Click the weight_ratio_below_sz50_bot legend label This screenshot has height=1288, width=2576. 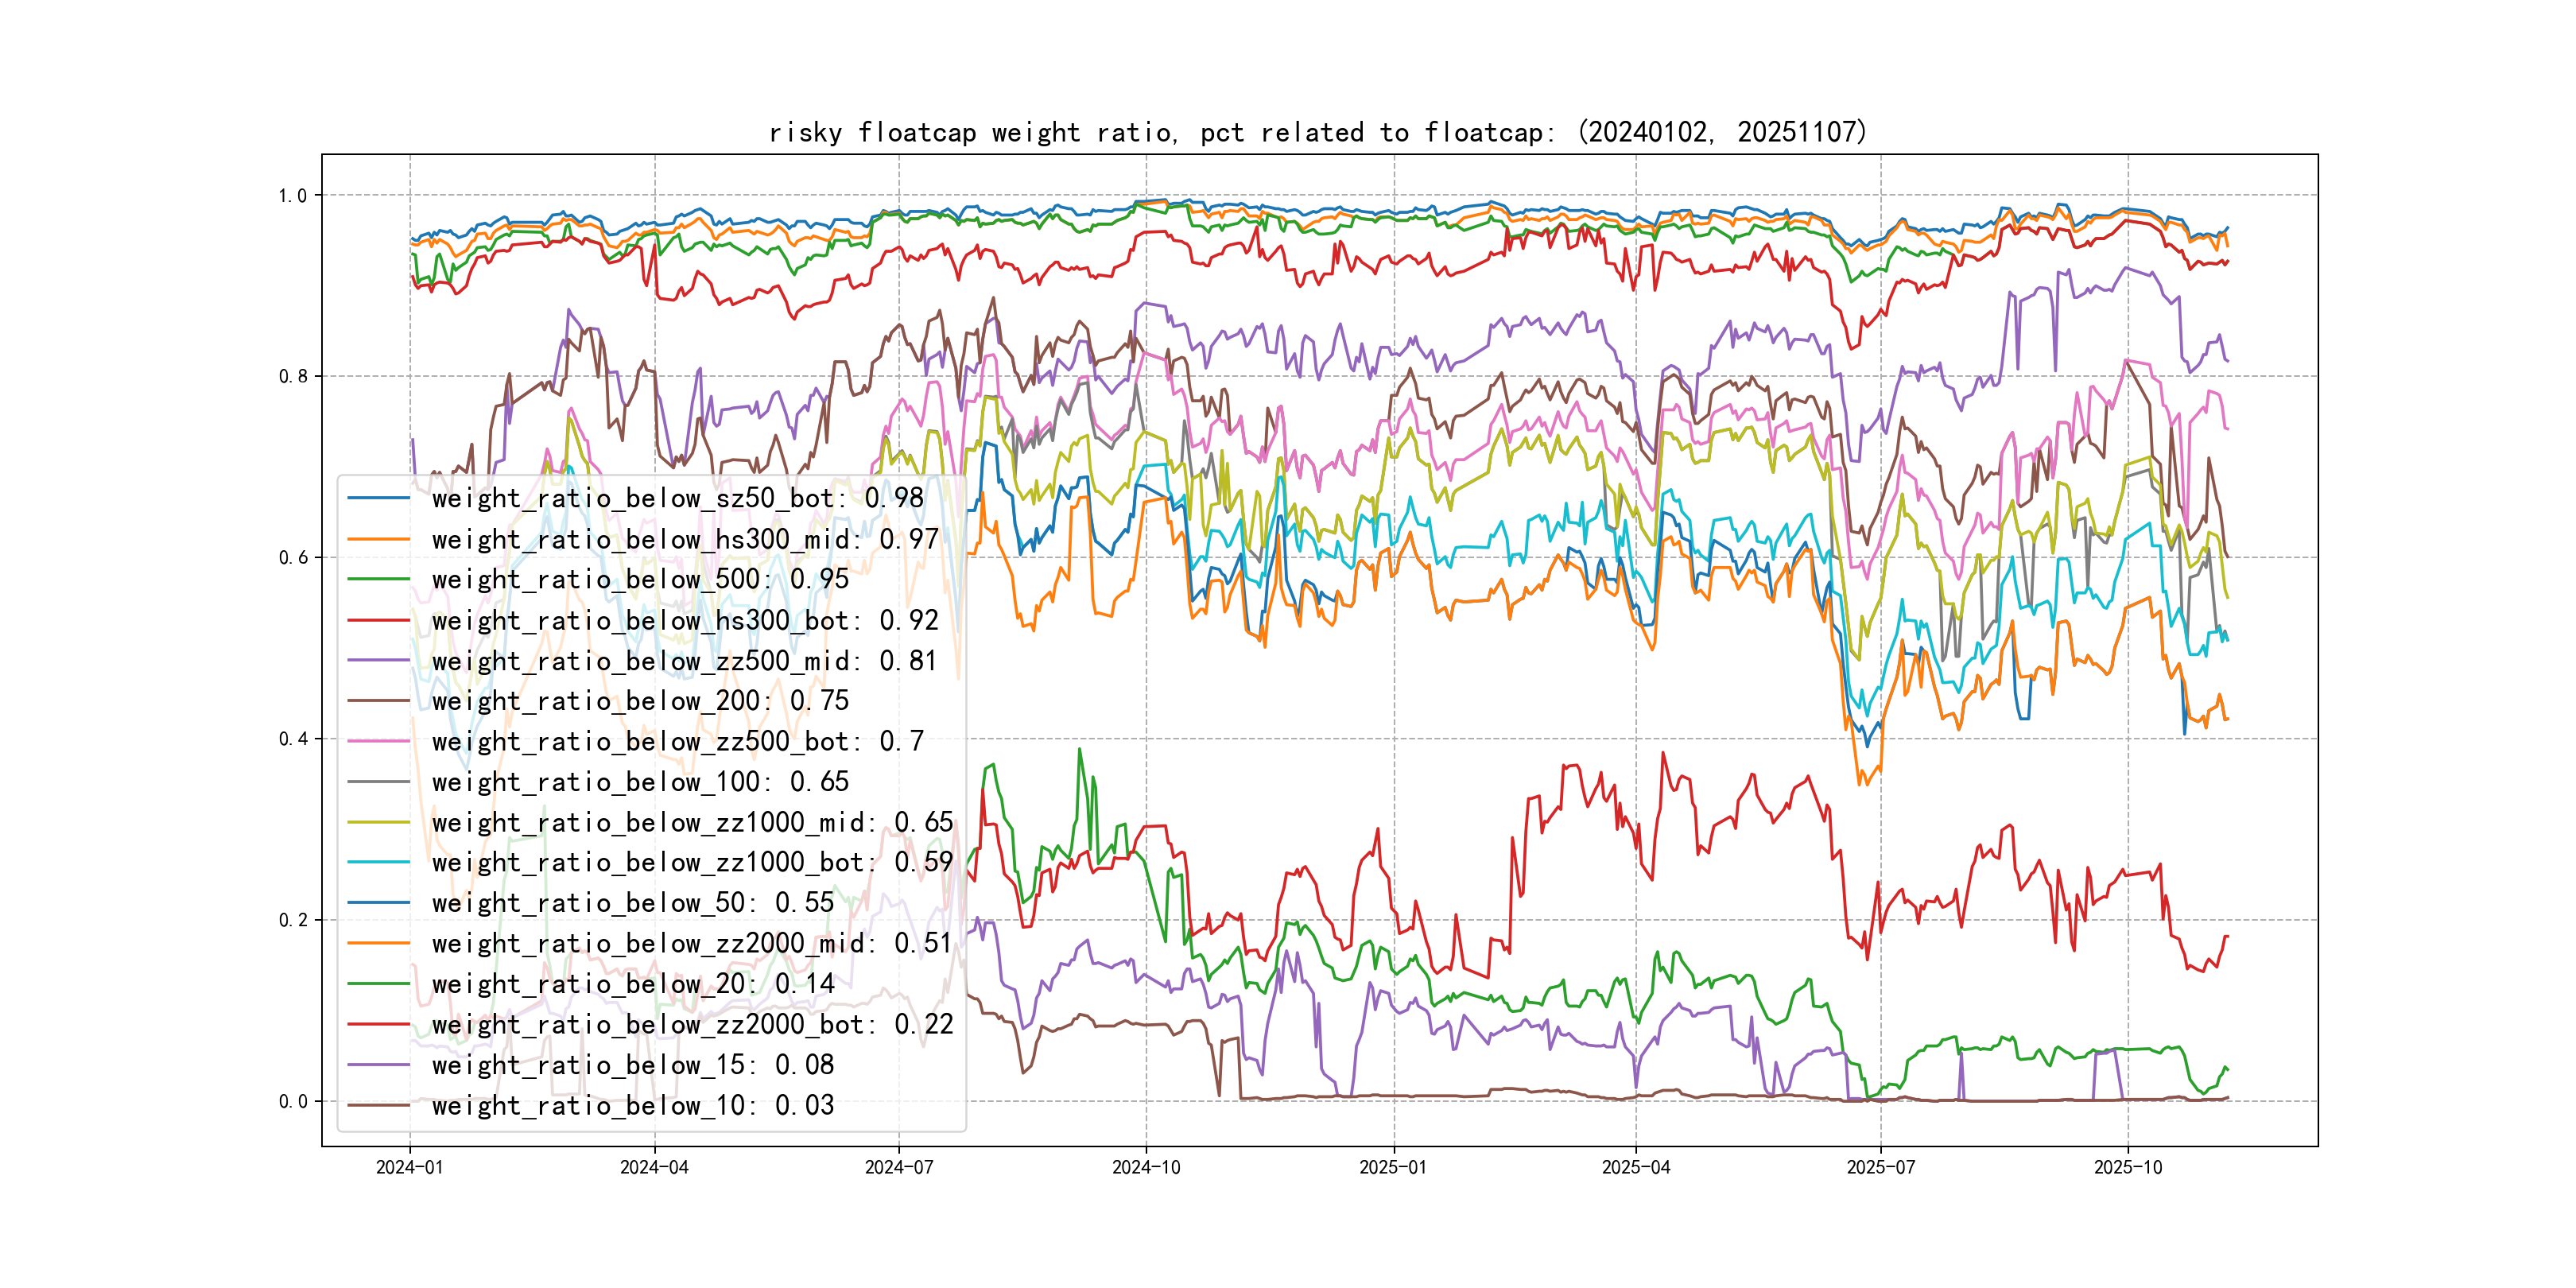pos(677,498)
